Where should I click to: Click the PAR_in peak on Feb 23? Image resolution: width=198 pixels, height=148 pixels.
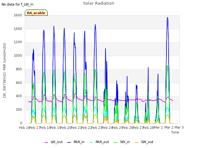[95, 25]
